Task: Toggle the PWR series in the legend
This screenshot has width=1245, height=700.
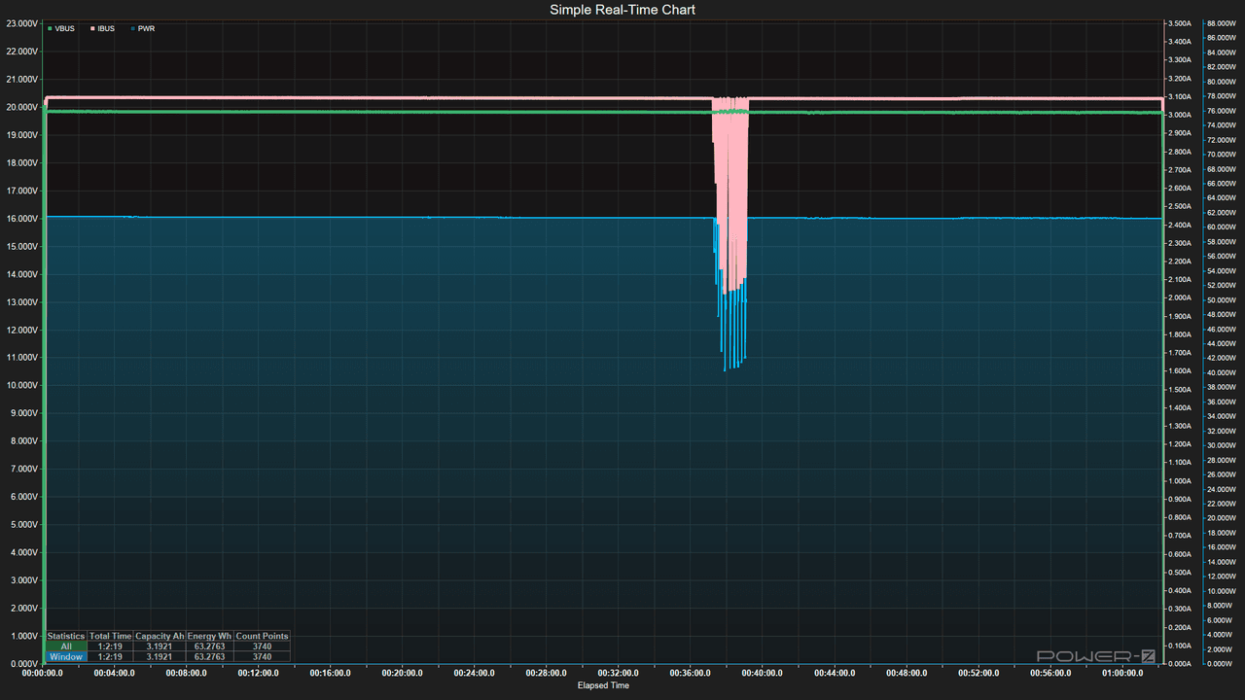Action: pos(143,29)
